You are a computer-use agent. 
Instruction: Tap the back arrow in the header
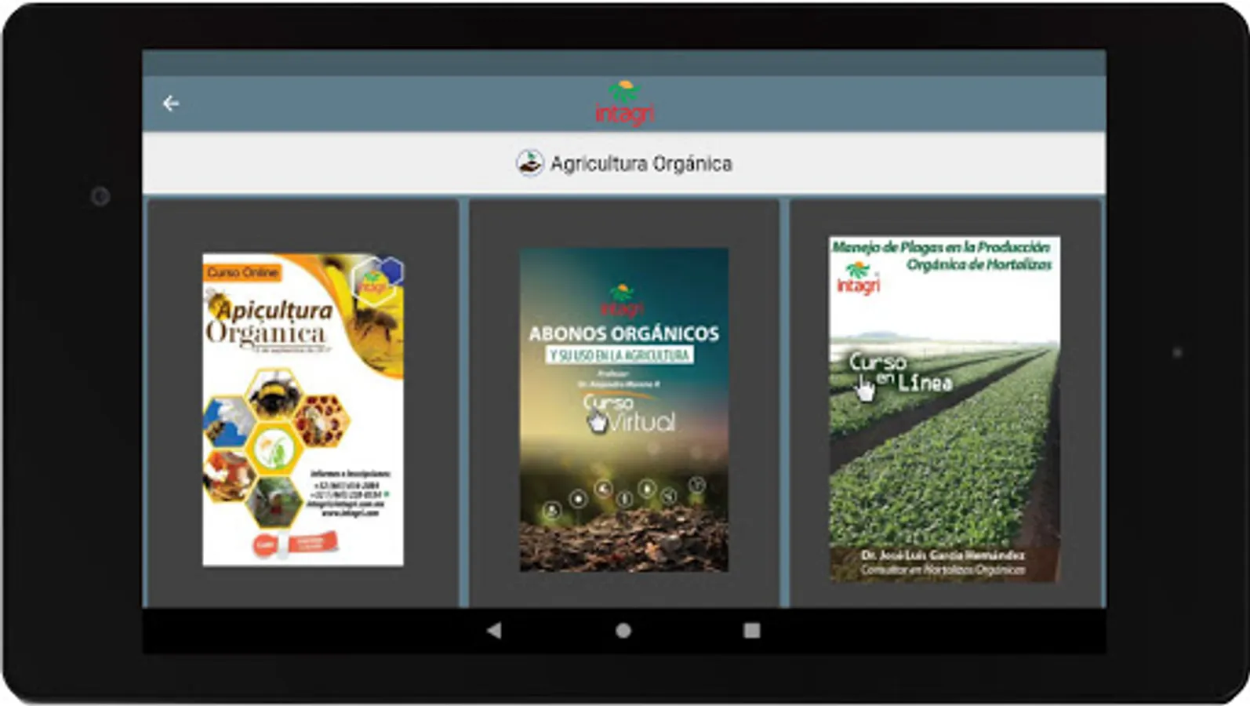(x=171, y=104)
